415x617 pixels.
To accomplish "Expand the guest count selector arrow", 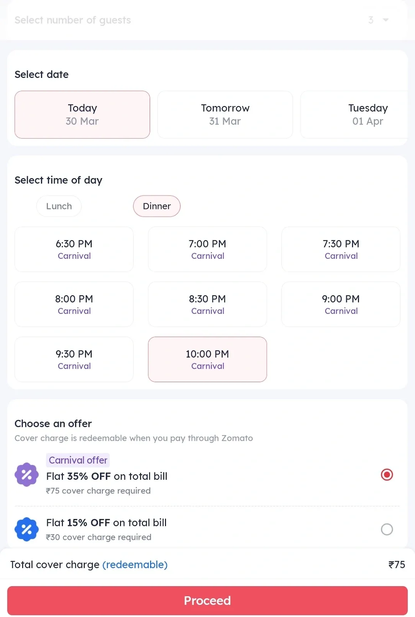I will pyautogui.click(x=385, y=20).
